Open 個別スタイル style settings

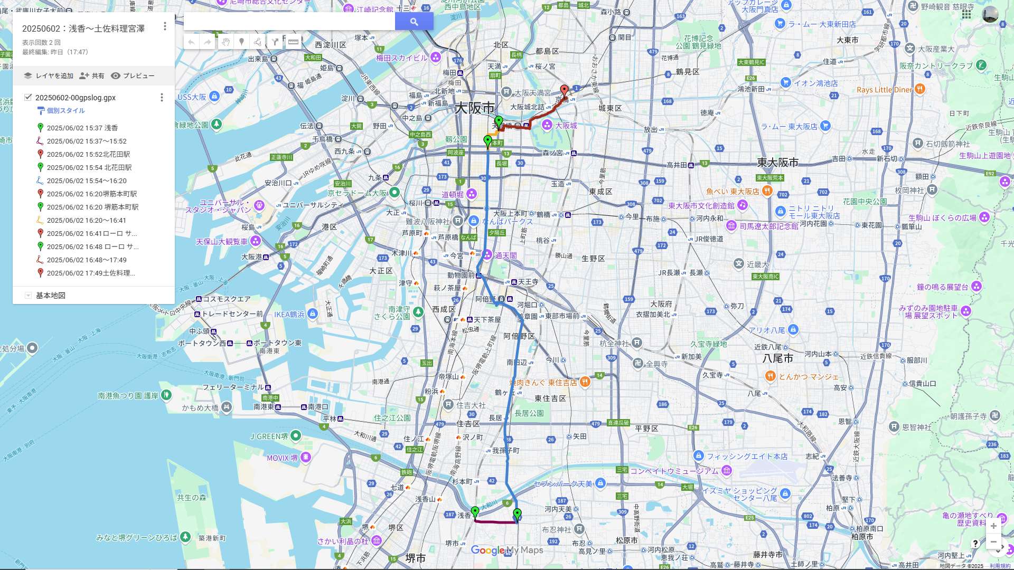(x=61, y=111)
